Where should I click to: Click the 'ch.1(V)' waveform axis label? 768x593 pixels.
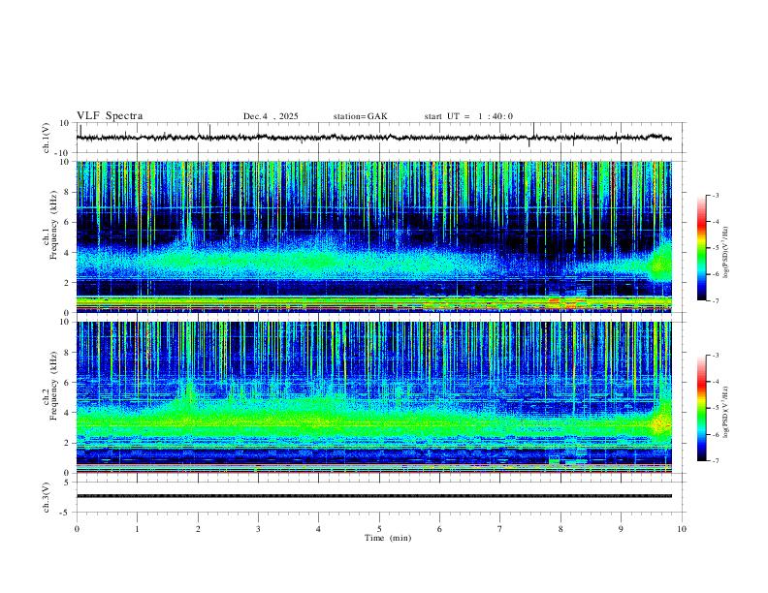[x=47, y=138]
